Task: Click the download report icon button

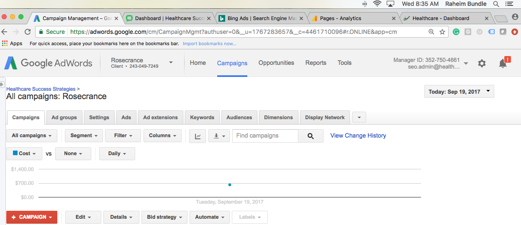Action: point(219,136)
